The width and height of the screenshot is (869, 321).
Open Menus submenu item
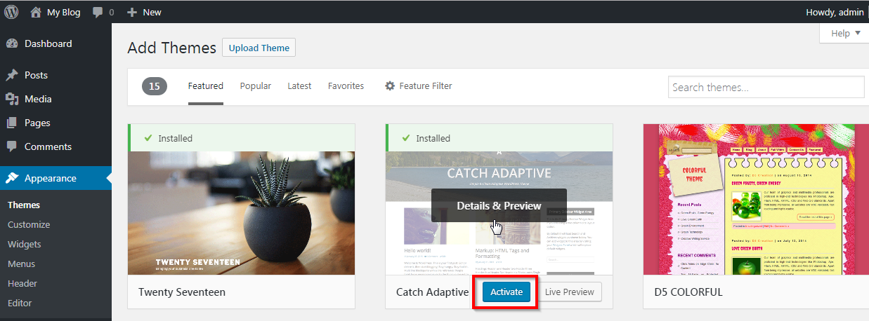click(x=22, y=264)
